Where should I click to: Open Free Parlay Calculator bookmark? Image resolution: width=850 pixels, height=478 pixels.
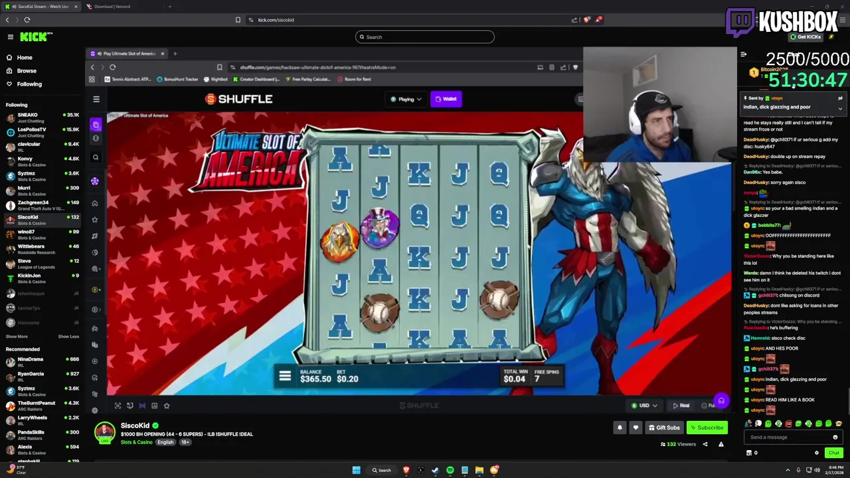[307, 79]
